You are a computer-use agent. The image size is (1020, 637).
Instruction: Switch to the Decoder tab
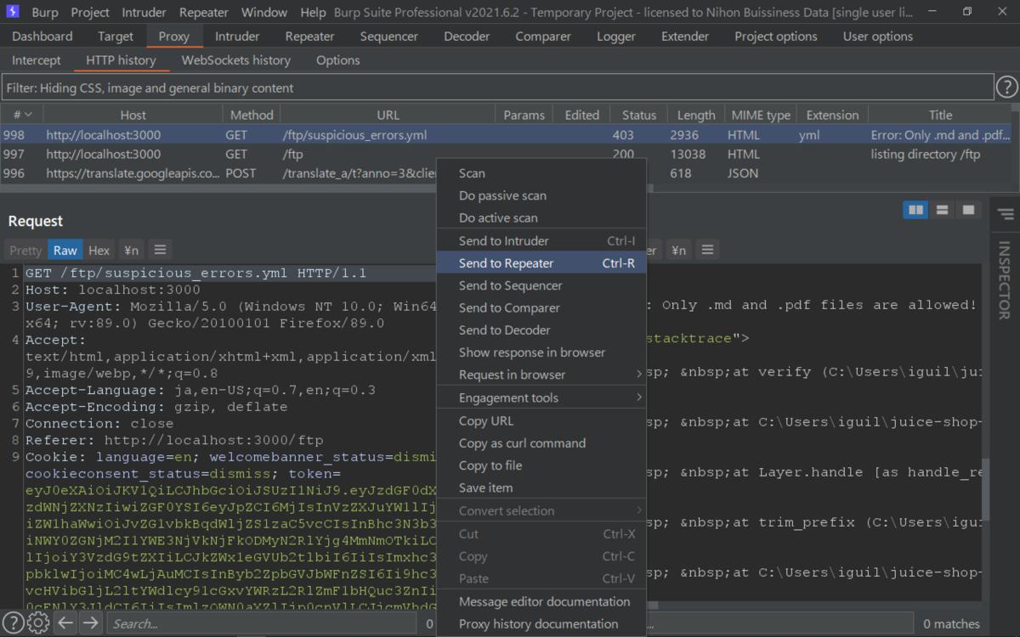tap(467, 37)
